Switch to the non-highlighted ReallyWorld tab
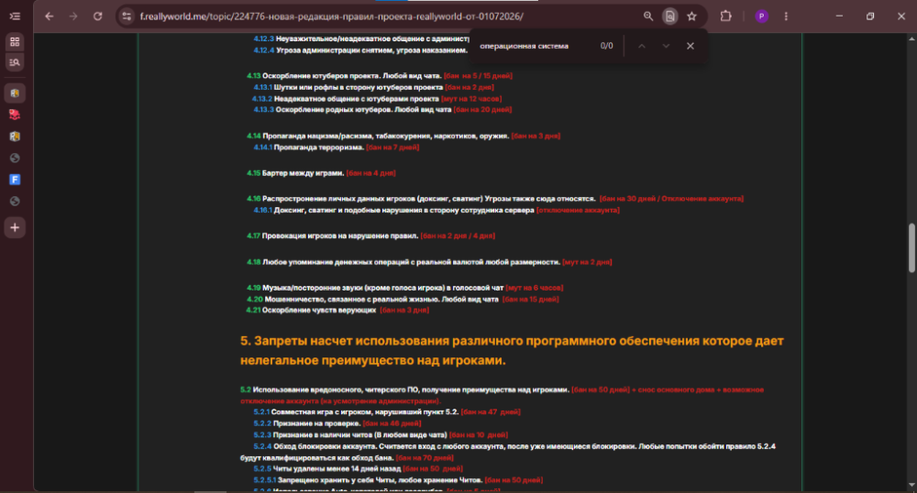The image size is (917, 493). pyautogui.click(x=15, y=137)
